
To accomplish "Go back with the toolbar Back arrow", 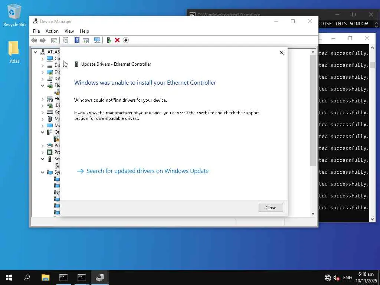I will tap(34, 40).
